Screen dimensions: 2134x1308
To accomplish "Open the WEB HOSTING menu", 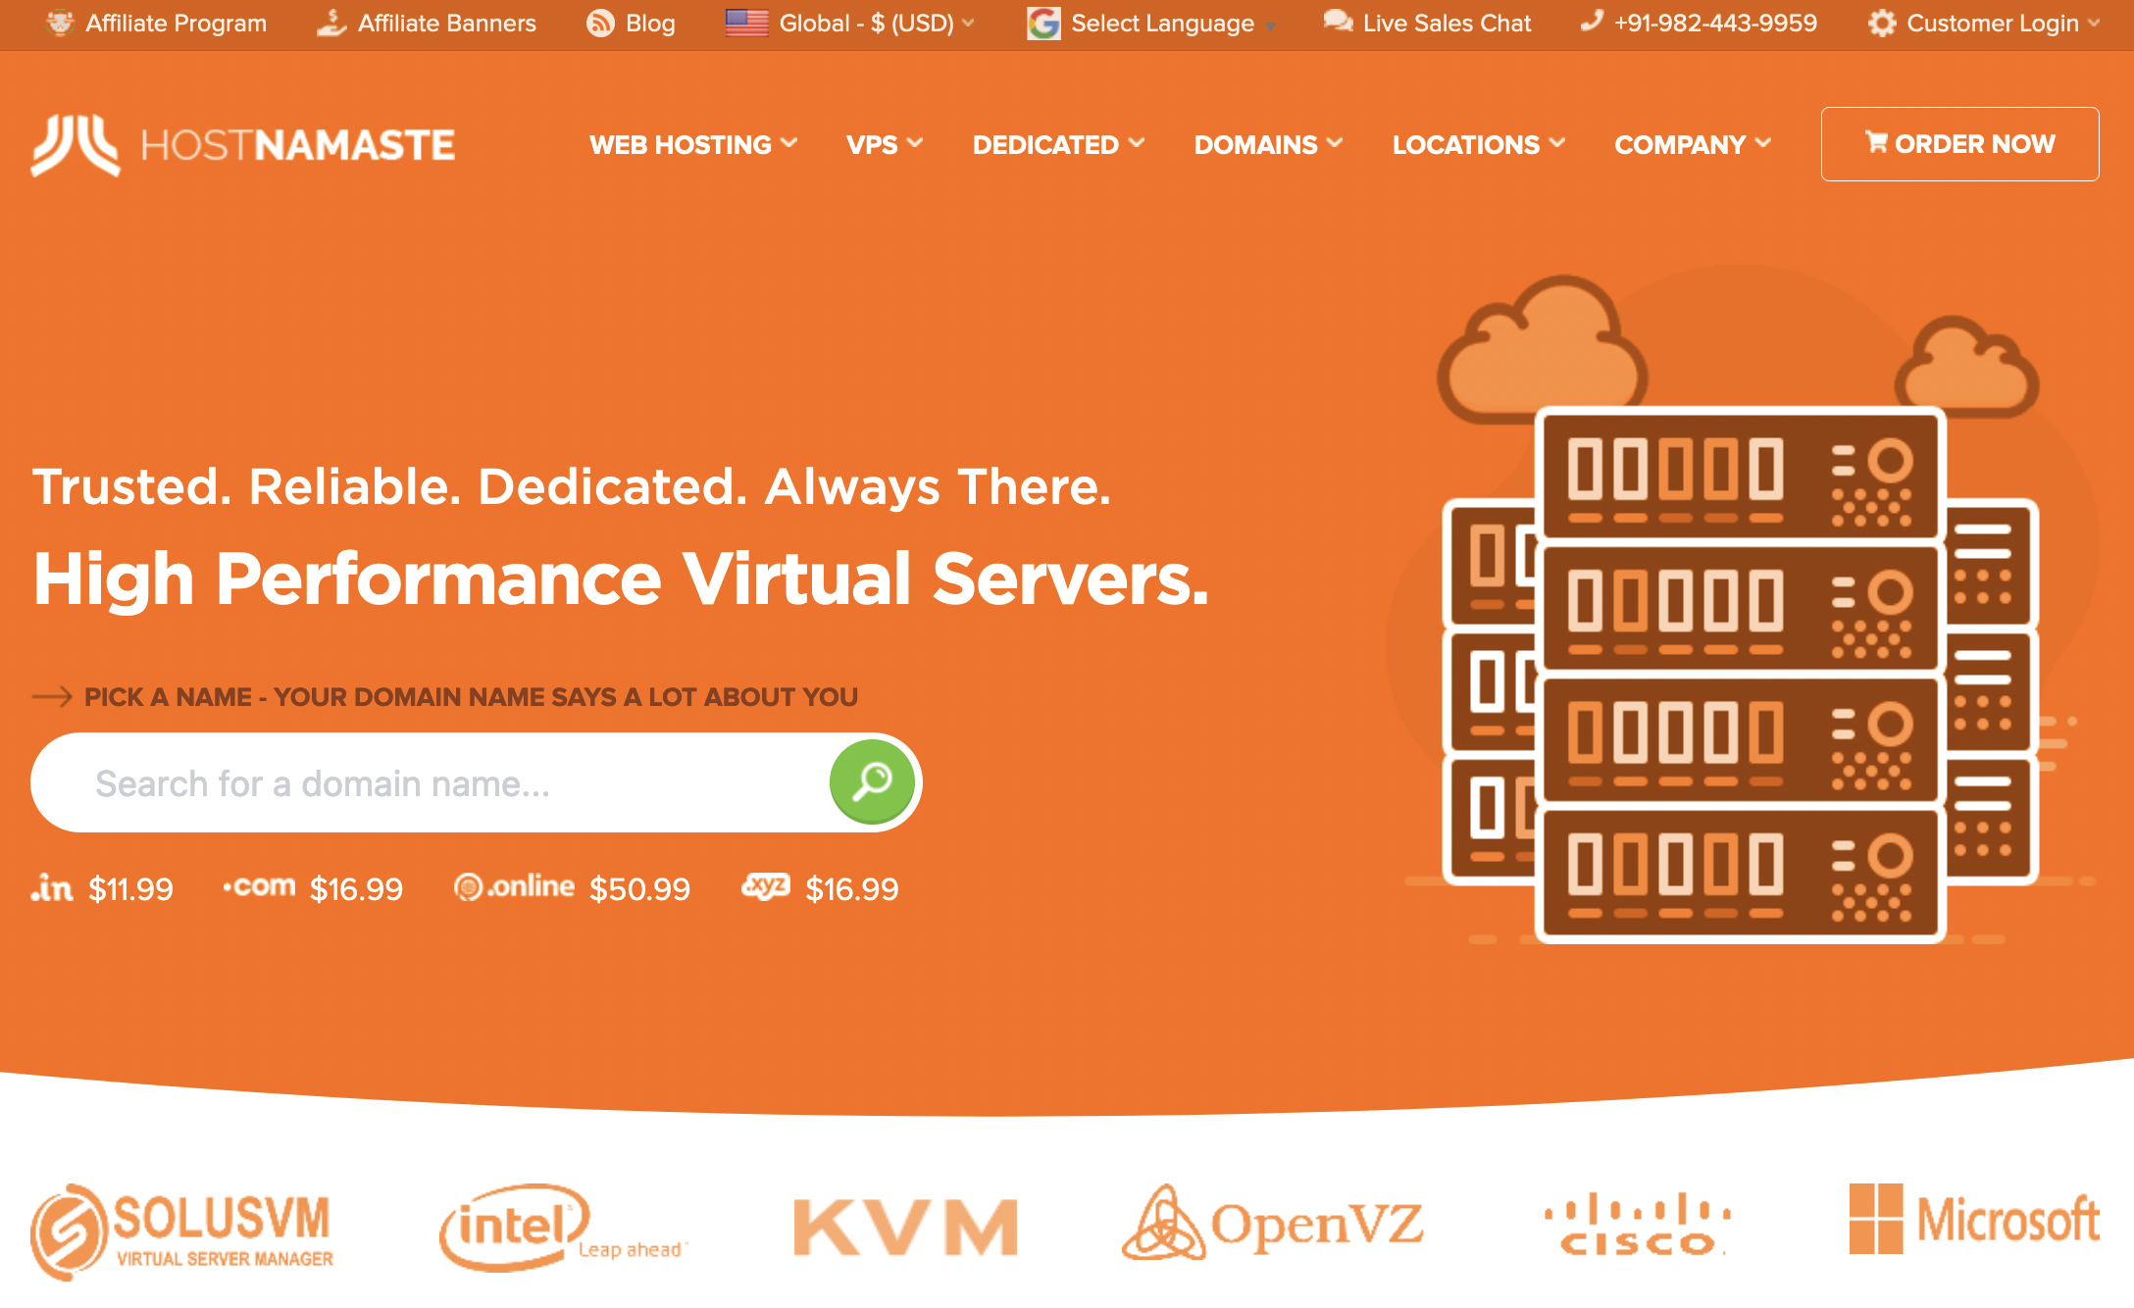I will [681, 145].
